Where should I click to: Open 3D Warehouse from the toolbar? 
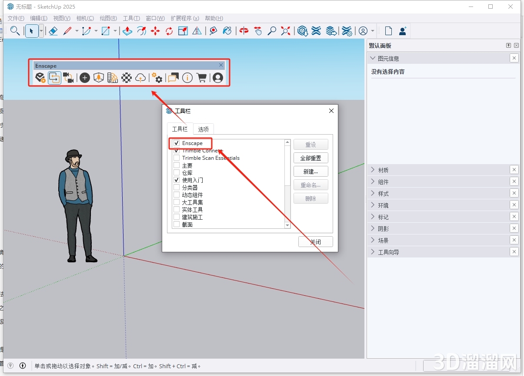coord(303,31)
